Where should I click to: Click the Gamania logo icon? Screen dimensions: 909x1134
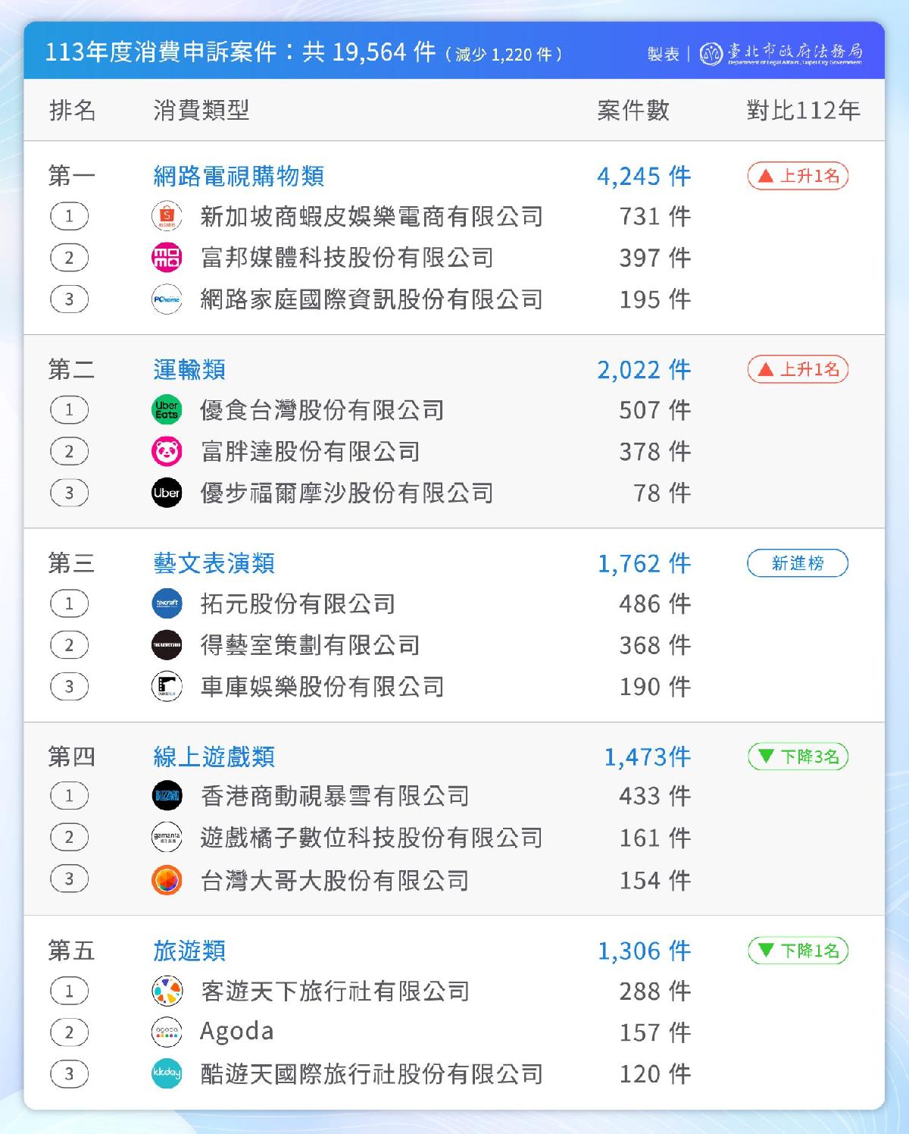point(167,838)
